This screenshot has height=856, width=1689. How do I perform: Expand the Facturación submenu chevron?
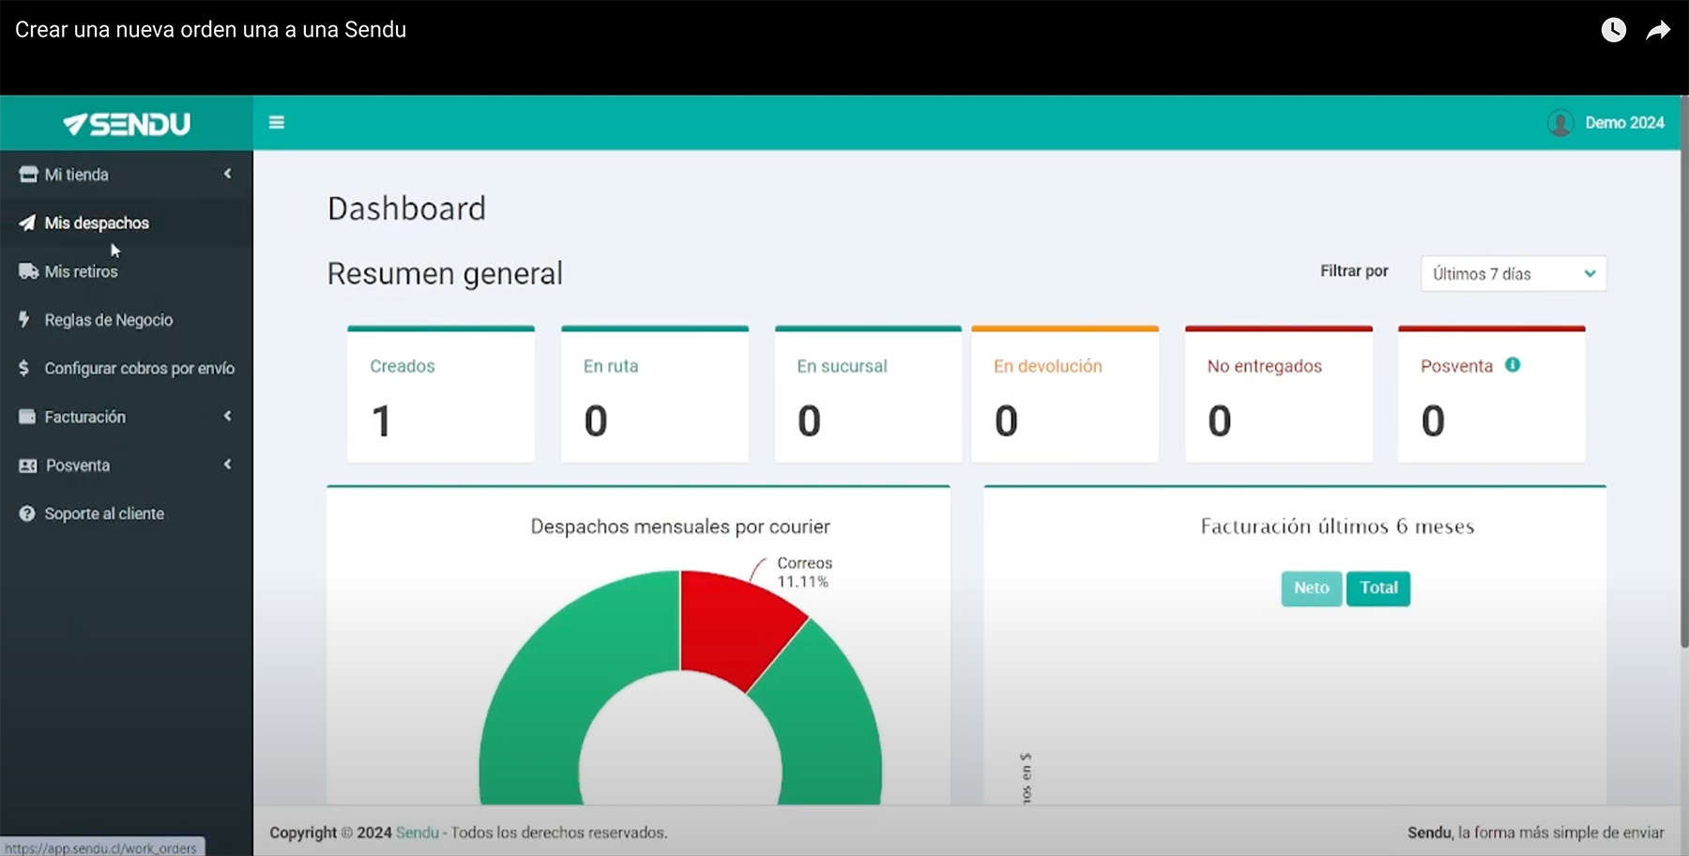(x=227, y=416)
